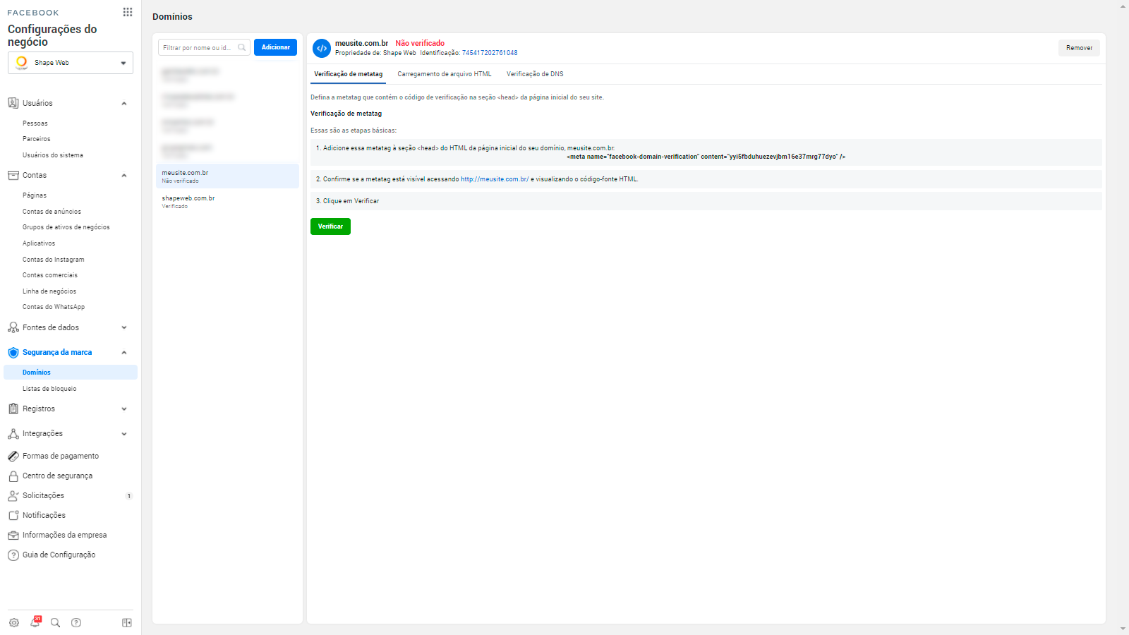Image resolution: width=1129 pixels, height=635 pixels.
Task: Click the Solicitações person icon
Action: click(13, 495)
